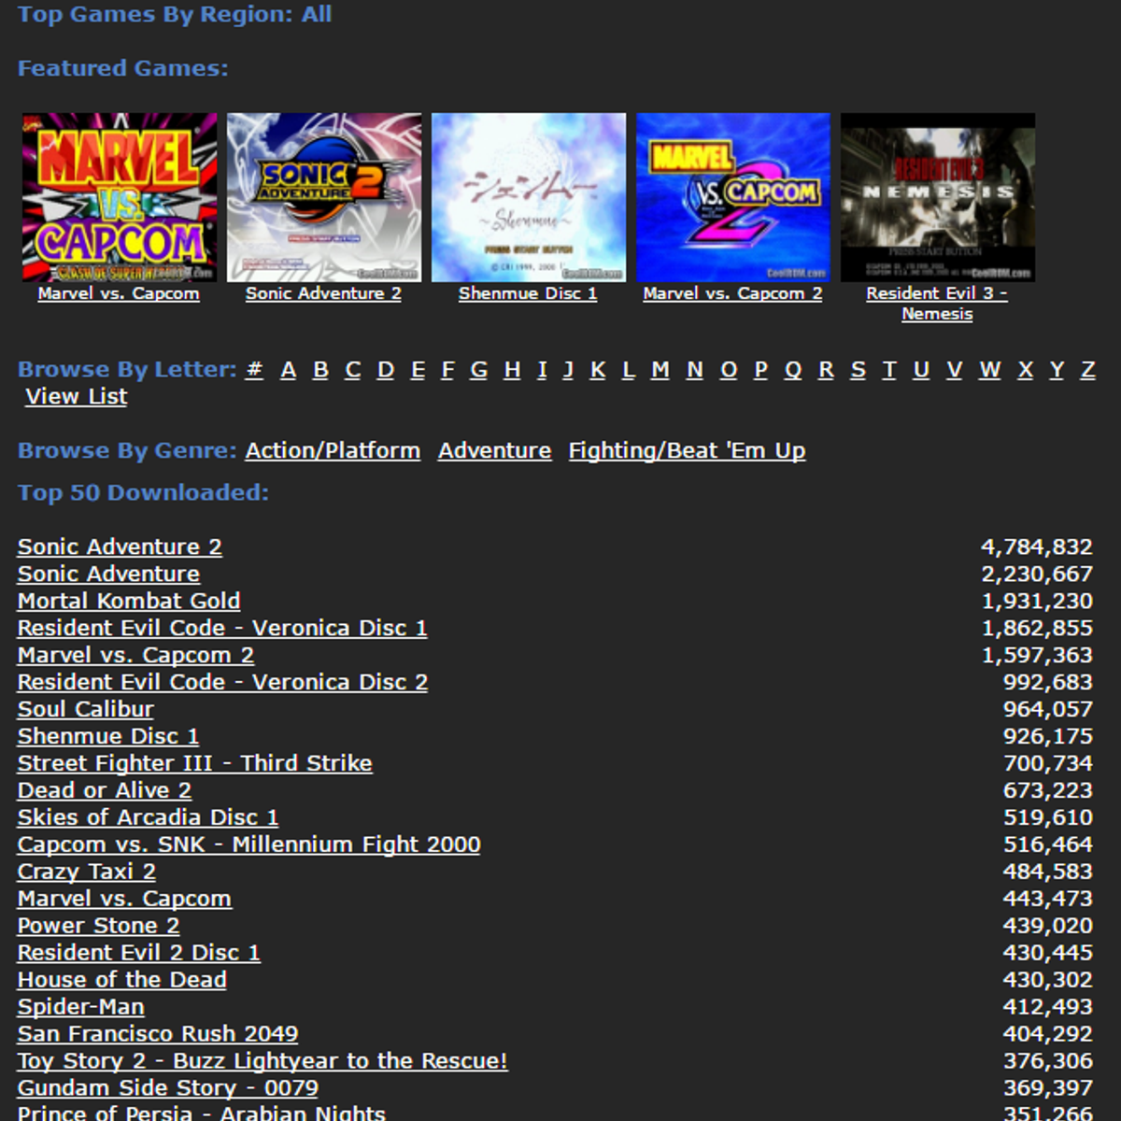Select Toy Story 2 - Buzz Lightyear link
The image size is (1121, 1121).
click(263, 1062)
